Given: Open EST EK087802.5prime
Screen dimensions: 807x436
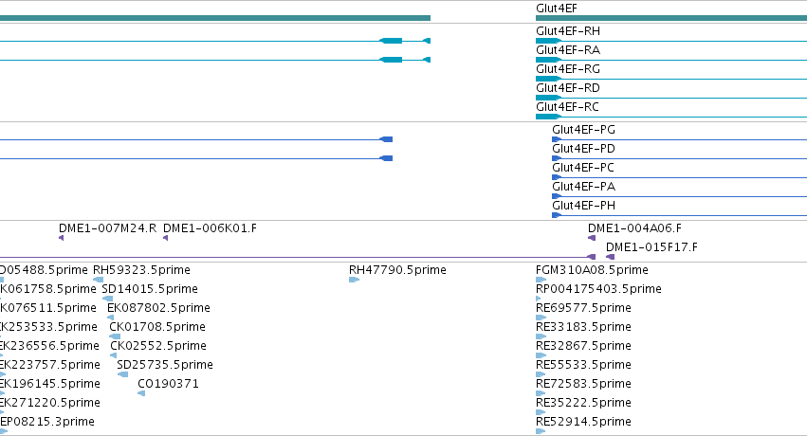Looking at the screenshot, I should tap(158, 308).
